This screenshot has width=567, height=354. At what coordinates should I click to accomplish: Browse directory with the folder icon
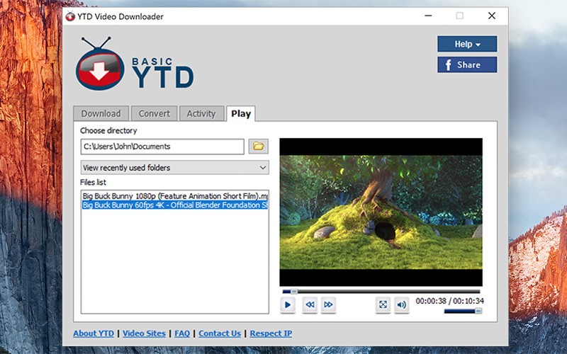pos(258,147)
